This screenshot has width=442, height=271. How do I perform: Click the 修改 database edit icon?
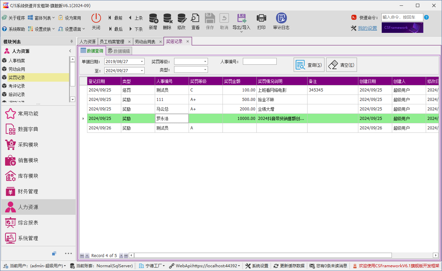coord(182,19)
